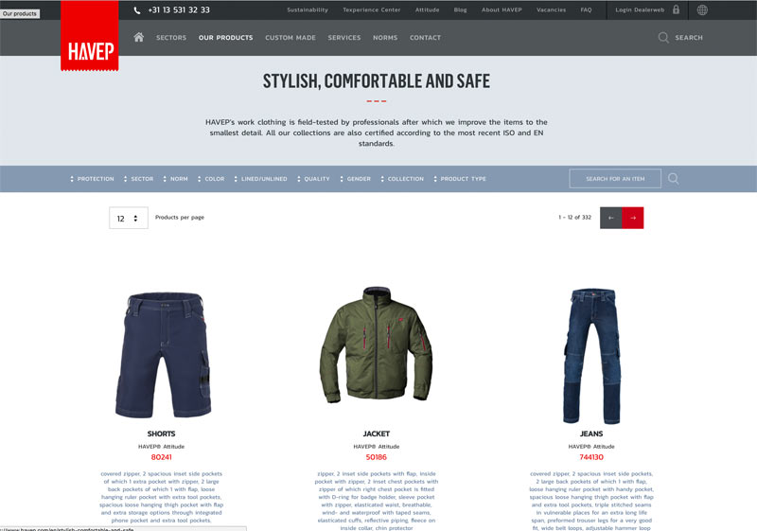
Task: Open the Sectors menu item
Action: click(171, 38)
